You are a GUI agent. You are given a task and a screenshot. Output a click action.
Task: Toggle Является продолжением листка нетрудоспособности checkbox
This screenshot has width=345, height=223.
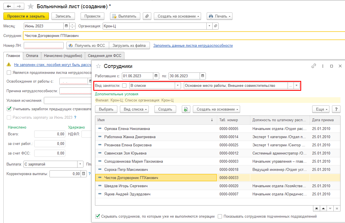[9, 72]
